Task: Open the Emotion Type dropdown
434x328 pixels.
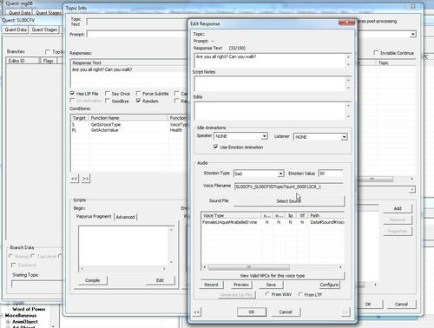Action: 280,174
